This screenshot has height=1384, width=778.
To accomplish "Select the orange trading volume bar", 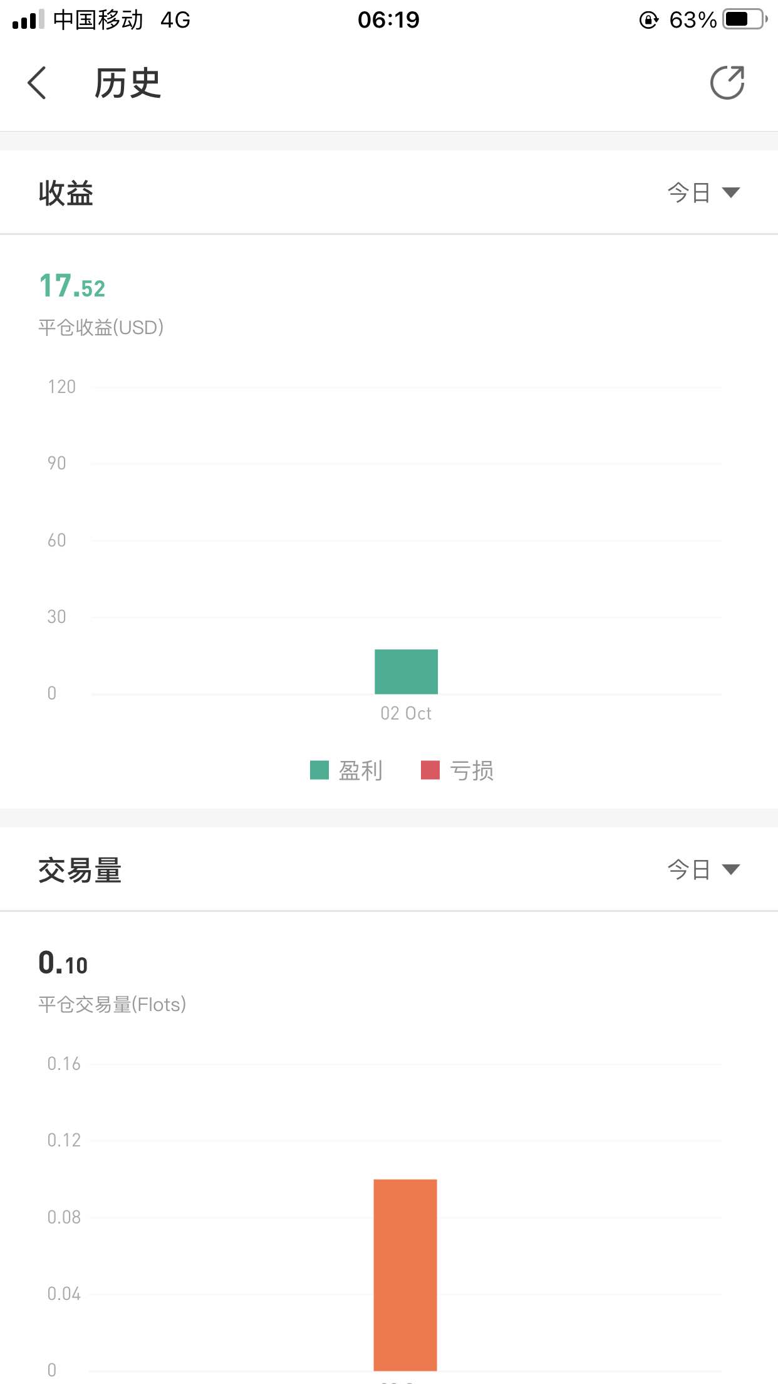I will [x=405, y=1275].
